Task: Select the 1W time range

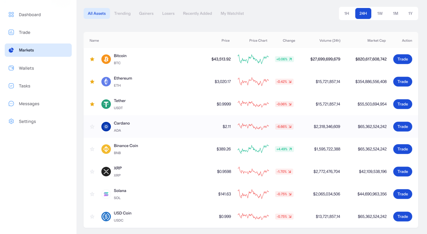Action: tap(380, 13)
